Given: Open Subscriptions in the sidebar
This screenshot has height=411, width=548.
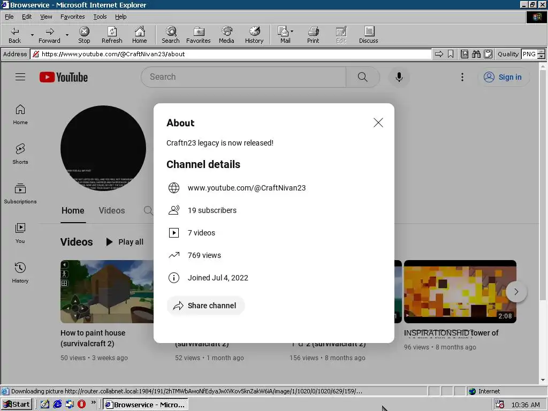Looking at the screenshot, I should (x=20, y=194).
